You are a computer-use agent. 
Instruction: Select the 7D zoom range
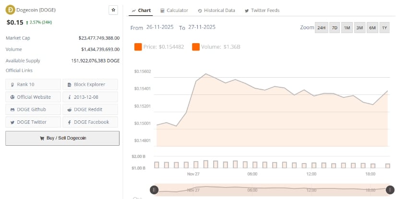click(x=335, y=28)
